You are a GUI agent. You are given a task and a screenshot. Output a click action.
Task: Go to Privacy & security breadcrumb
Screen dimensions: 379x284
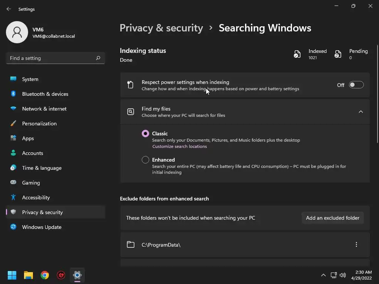coord(161,28)
